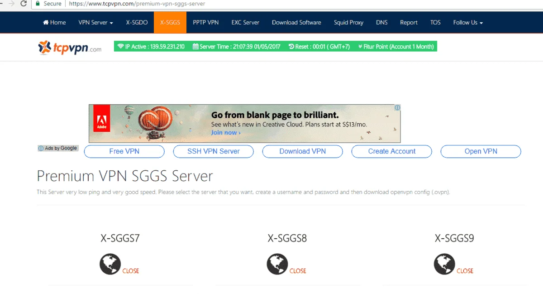543x294 pixels.
Task: Reload the page with the browser refresh icon
Action: point(24,4)
